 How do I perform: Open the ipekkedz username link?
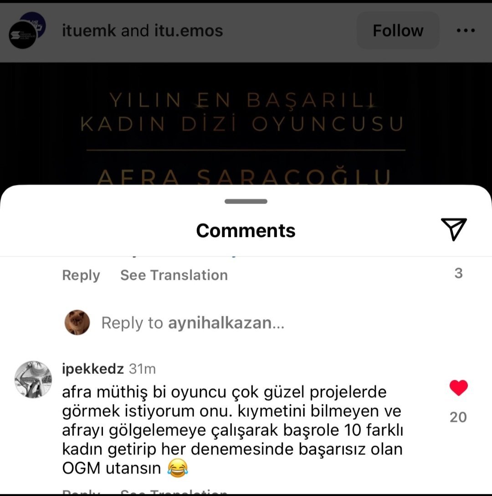click(x=93, y=369)
